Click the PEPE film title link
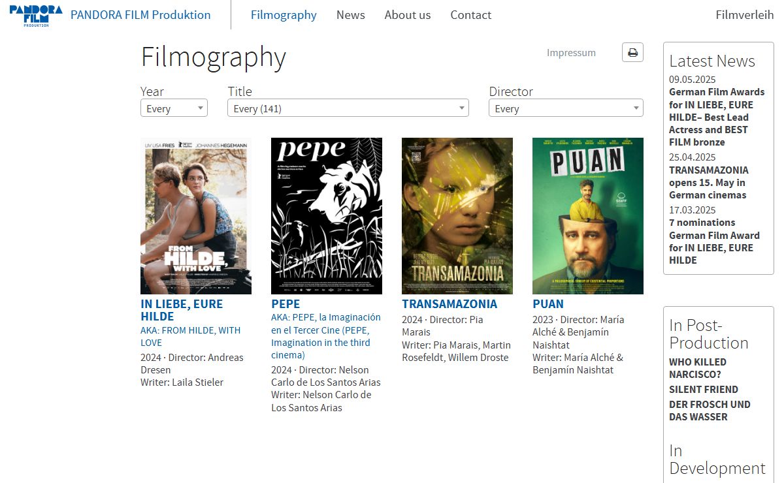 coord(286,304)
